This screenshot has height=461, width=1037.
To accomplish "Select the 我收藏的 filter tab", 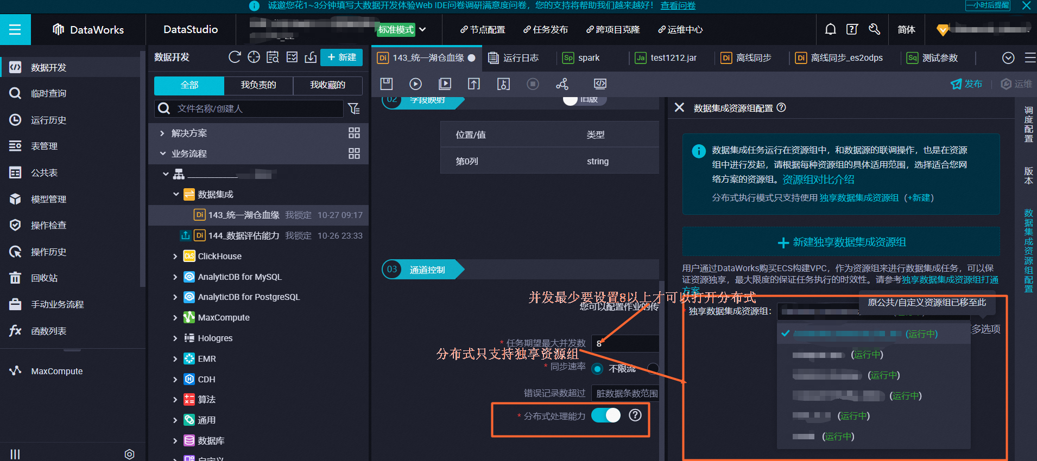I will click(327, 85).
